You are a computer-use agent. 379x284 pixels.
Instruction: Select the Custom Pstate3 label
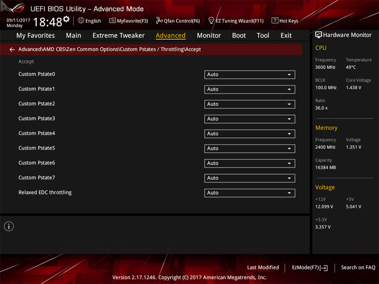click(37, 118)
